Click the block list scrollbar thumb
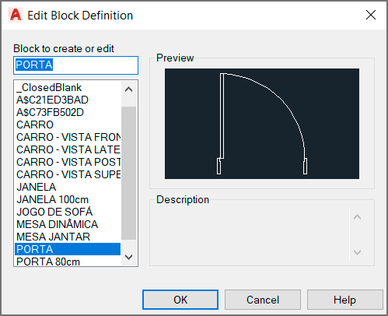The height and width of the screenshot is (316, 388). (129, 173)
